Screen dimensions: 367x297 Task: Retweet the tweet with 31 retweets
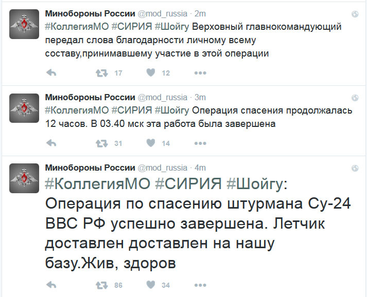pyautogui.click(x=101, y=143)
